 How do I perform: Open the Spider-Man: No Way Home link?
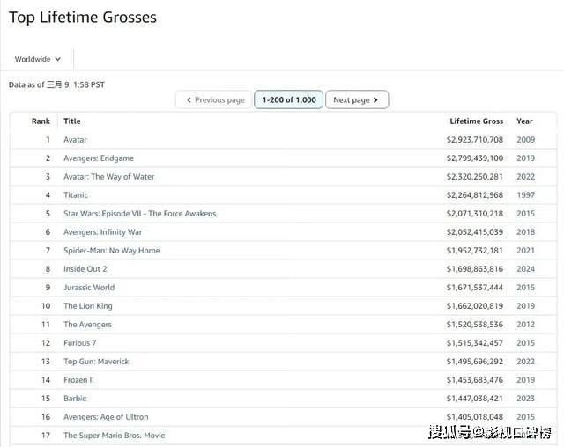pos(112,251)
